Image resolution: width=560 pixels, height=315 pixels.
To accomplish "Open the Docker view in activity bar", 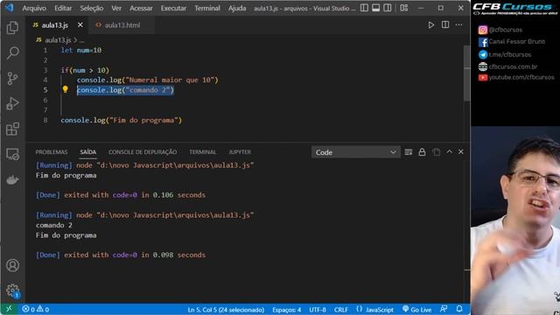I will click(12, 179).
